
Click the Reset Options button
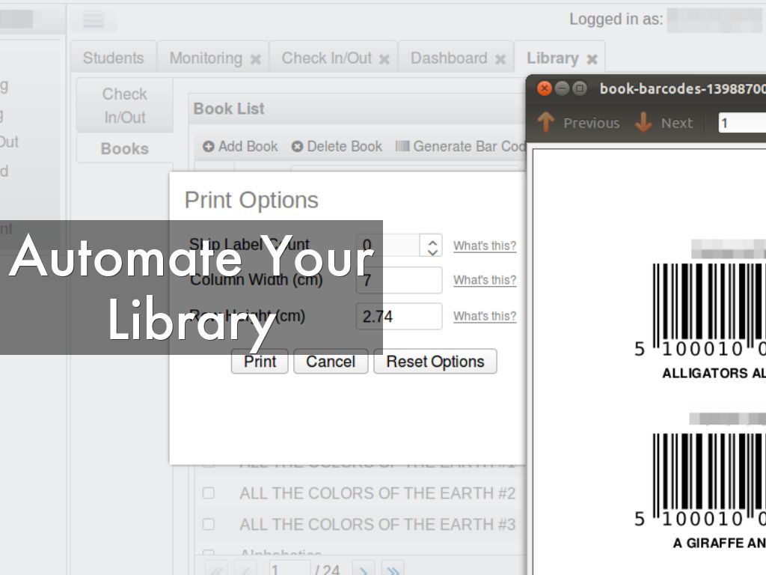click(435, 362)
